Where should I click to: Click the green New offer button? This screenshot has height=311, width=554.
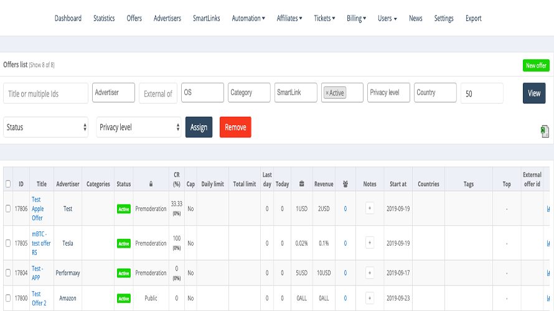click(x=535, y=65)
